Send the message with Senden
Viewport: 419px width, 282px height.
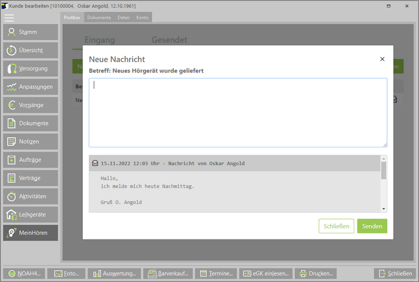point(372,226)
